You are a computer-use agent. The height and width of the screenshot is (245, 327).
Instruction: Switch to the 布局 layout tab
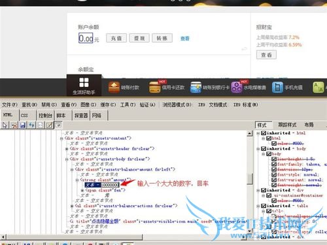[309, 125]
